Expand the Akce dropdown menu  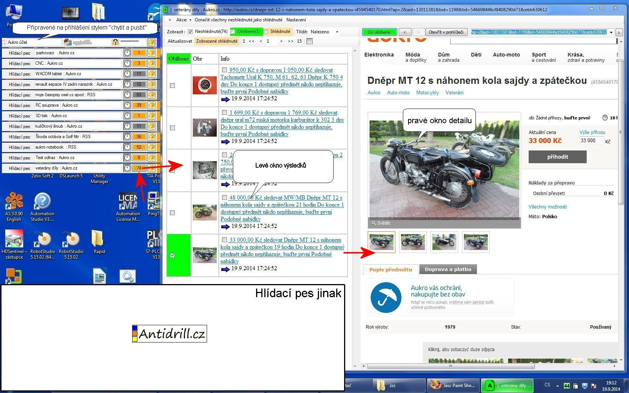[184, 20]
